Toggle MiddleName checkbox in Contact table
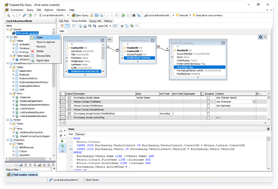 [67, 61]
